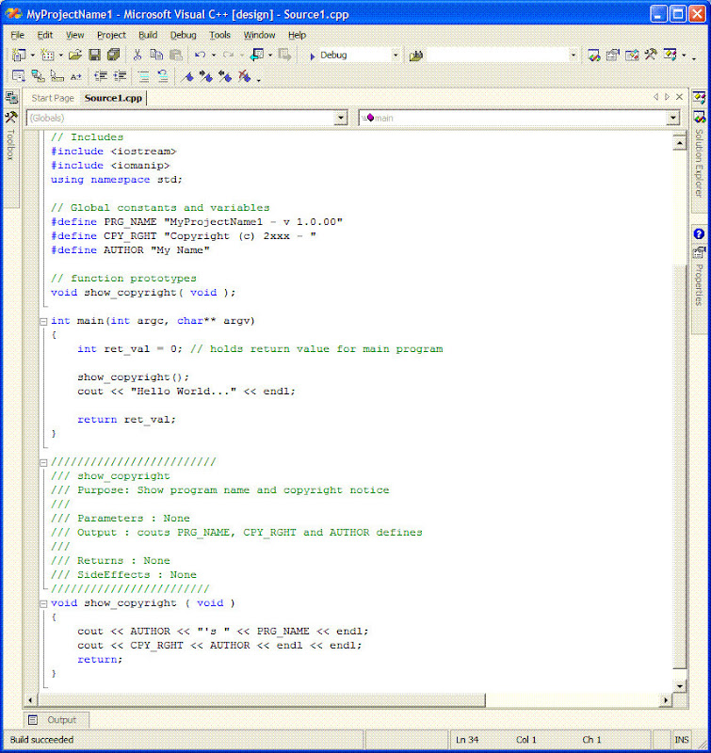Switch to the Start Page tab

tap(53, 98)
